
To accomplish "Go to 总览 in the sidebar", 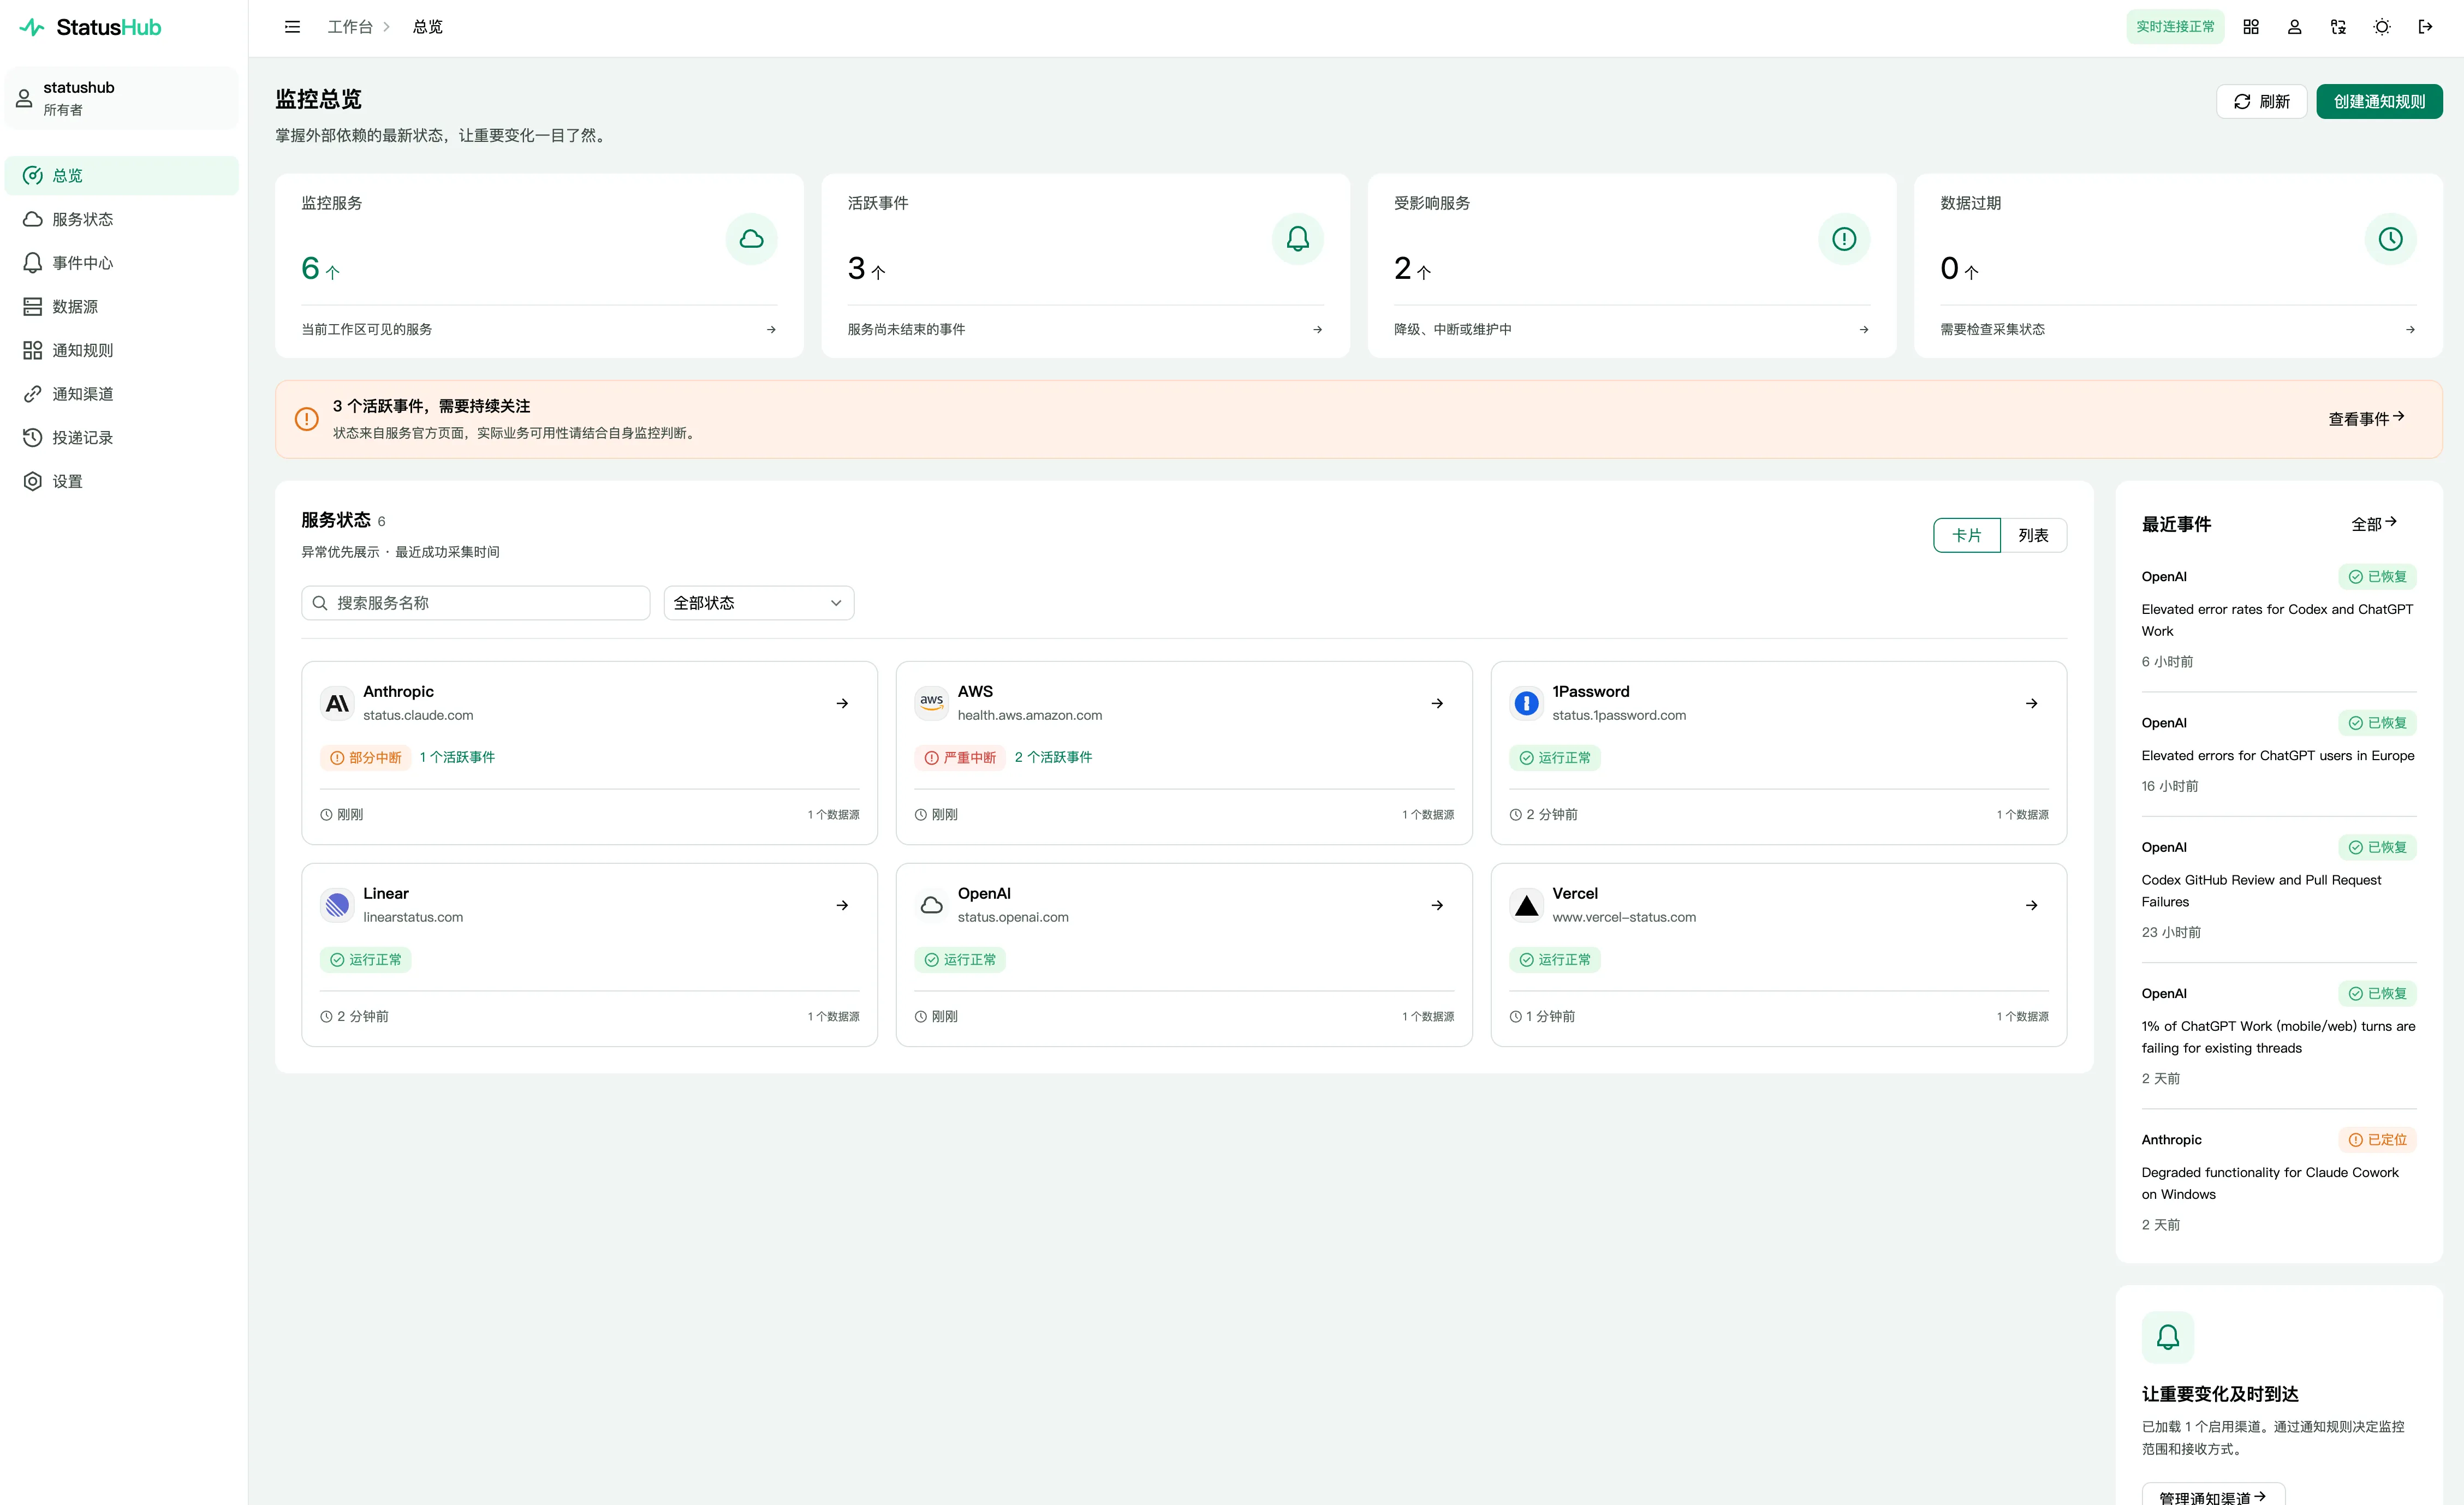I will click(122, 175).
